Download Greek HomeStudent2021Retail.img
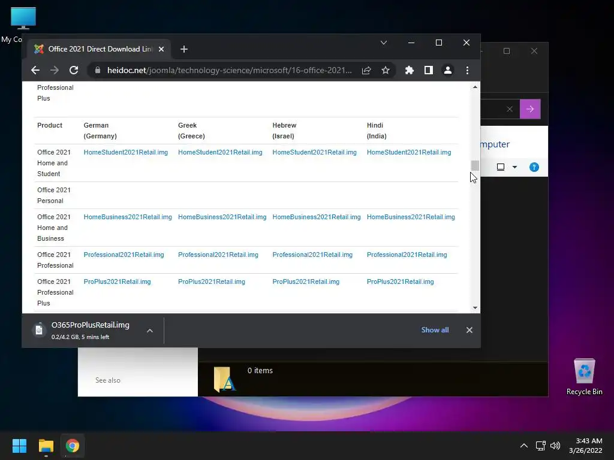The width and height of the screenshot is (614, 460). 220,152
